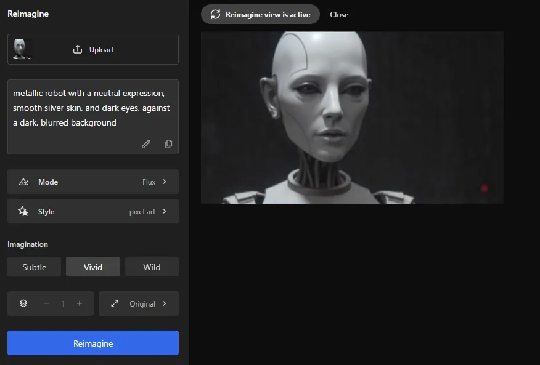Click the Style sparkle star icon
540x365 pixels.
tap(23, 211)
